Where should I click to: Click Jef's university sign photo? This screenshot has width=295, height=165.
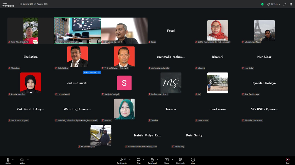coord(218,83)
